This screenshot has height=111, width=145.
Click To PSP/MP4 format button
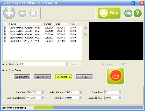[43, 77]
